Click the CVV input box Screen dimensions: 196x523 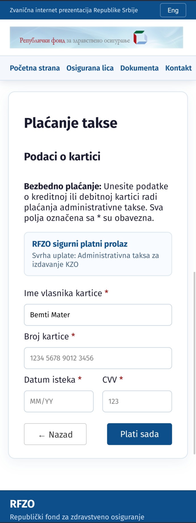click(137, 401)
